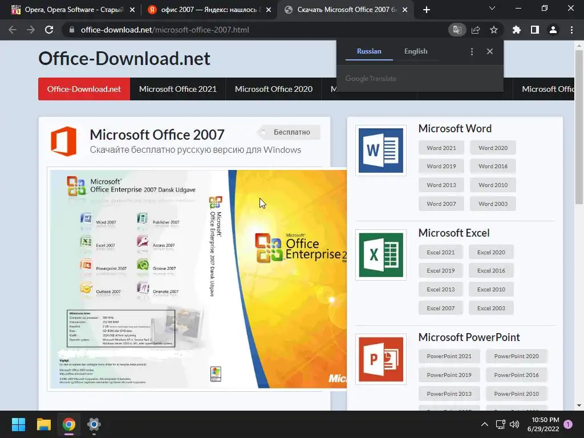Open the Excel 2020 link
Image resolution: width=584 pixels, height=438 pixels.
491,252
